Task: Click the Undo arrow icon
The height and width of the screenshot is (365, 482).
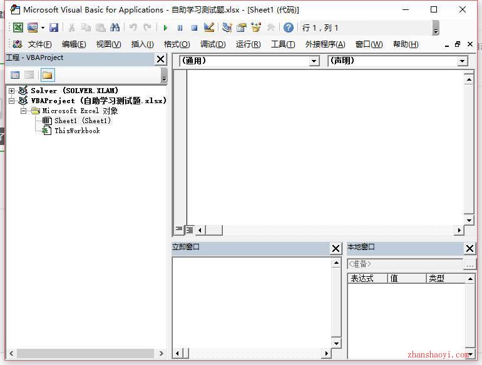Action: (133, 28)
